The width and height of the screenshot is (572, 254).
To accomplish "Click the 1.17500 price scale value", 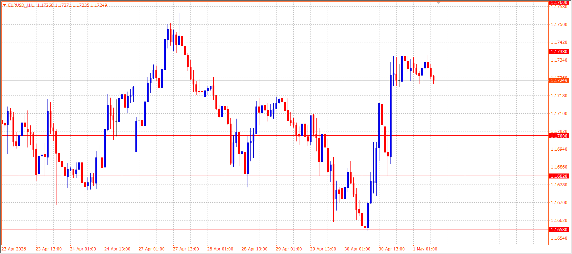I will pos(559,25).
